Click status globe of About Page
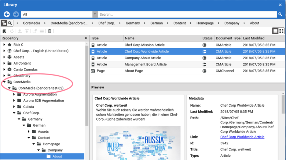This screenshot has height=160, width=286. 204,71
